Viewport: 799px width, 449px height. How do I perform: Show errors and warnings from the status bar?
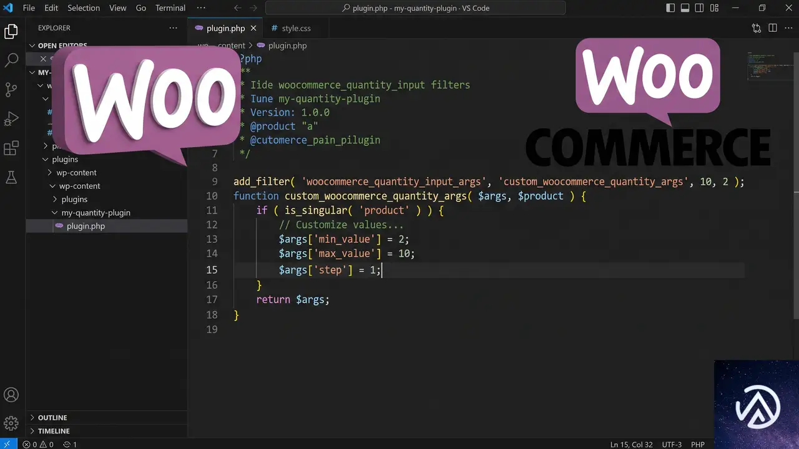click(38, 445)
